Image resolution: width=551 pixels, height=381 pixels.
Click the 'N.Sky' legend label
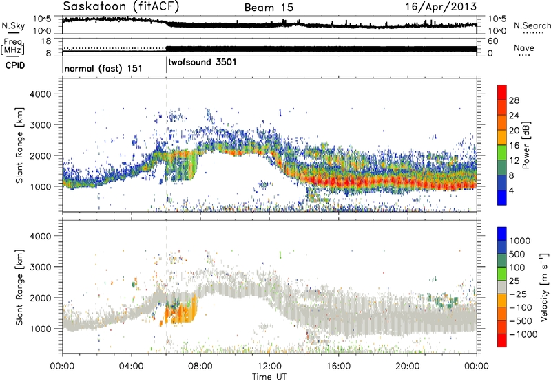coord(13,25)
